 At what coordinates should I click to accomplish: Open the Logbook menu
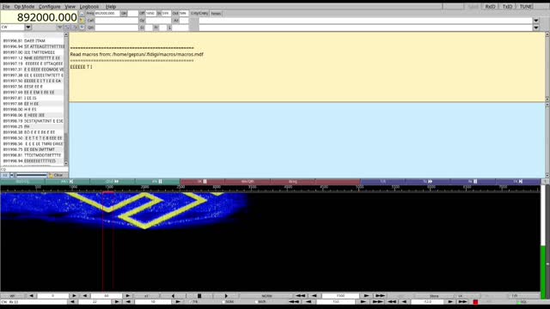click(x=89, y=7)
